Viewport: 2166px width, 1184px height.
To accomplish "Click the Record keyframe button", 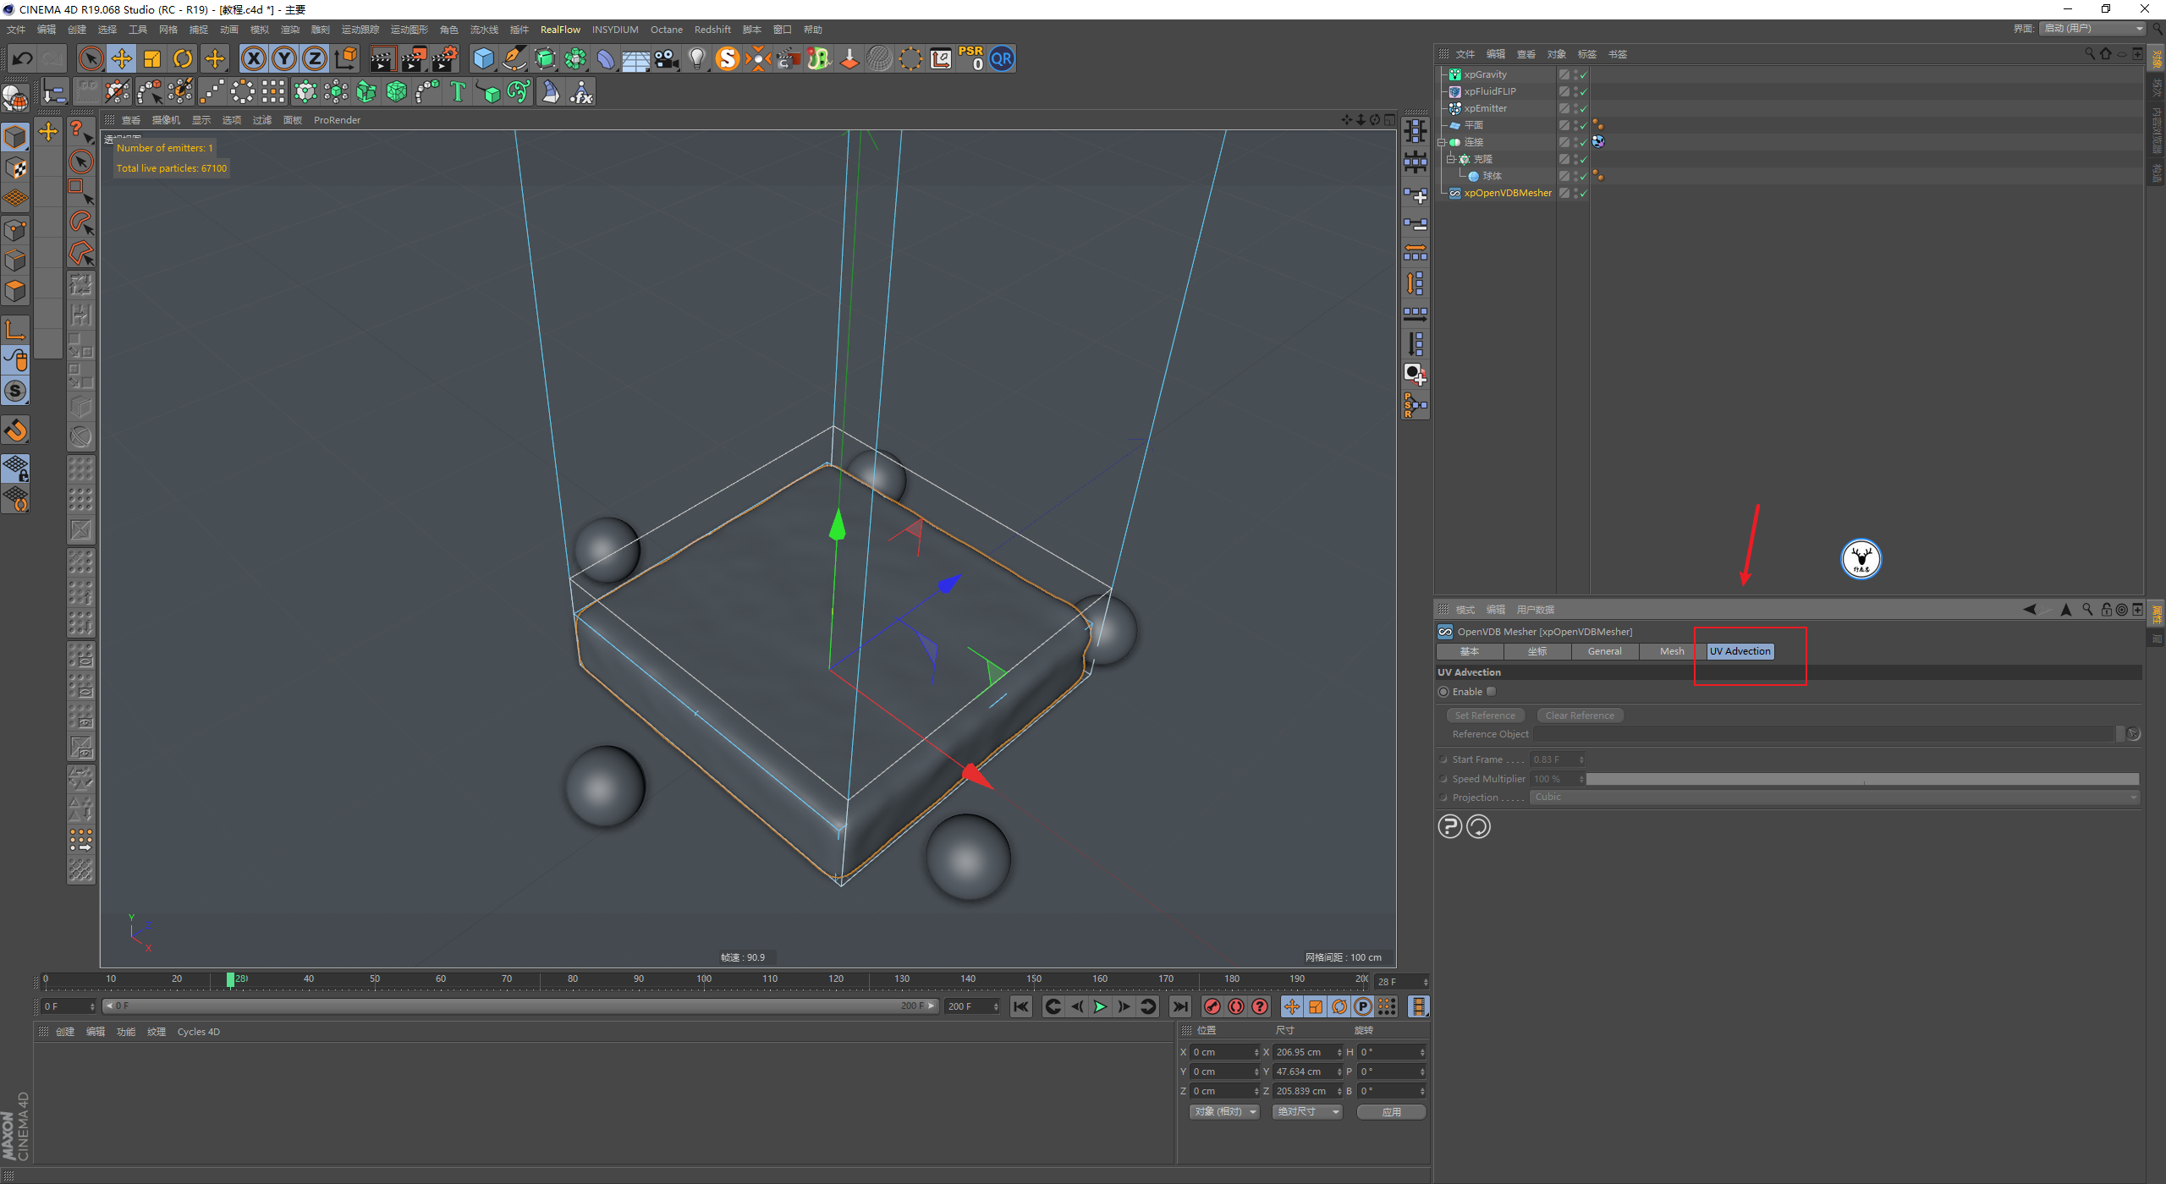I will [1212, 1006].
